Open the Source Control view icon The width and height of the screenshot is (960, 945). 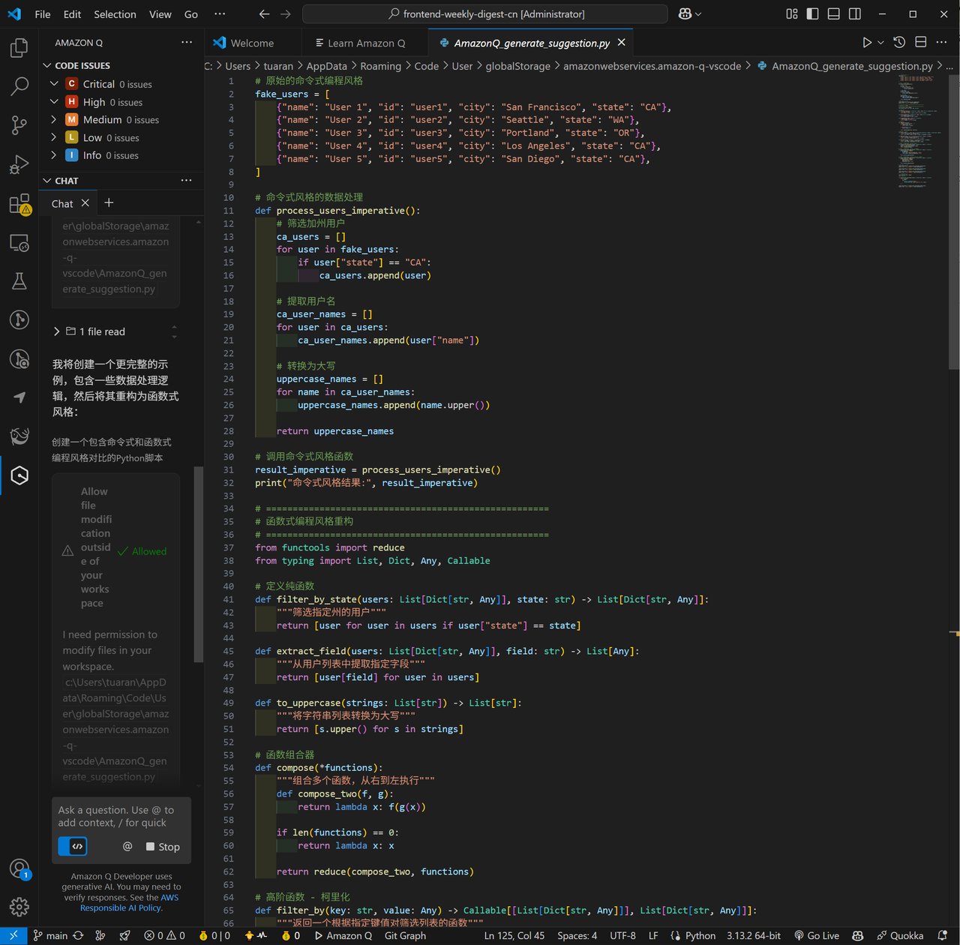[19, 125]
